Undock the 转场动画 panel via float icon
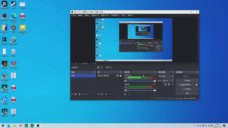Viewport: 228px width, 128px height. (173, 72)
